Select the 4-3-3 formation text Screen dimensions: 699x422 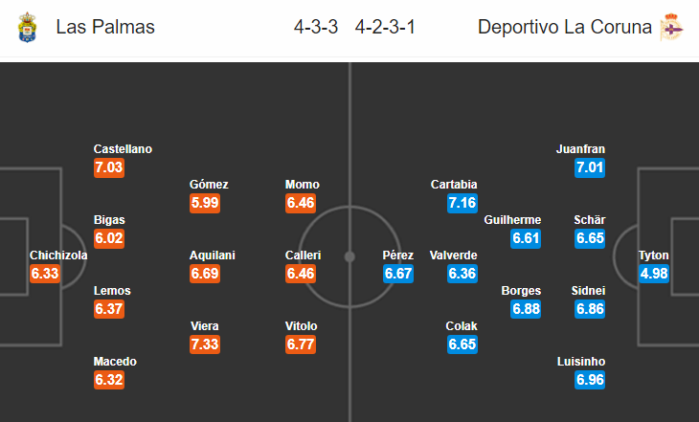pos(316,27)
